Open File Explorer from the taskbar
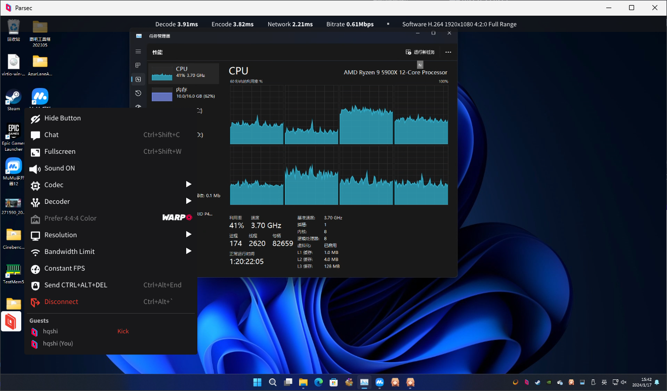Image resolution: width=667 pixels, height=391 pixels. pyautogui.click(x=303, y=382)
